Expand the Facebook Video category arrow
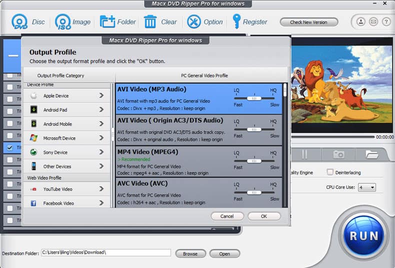Viewport: 395px width, 268px height. (101, 203)
